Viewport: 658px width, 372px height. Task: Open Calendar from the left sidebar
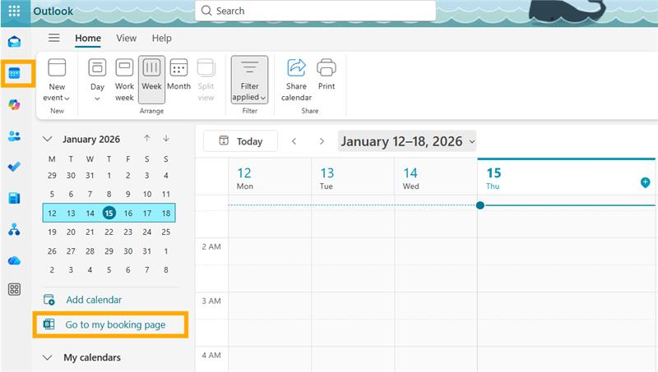point(14,74)
